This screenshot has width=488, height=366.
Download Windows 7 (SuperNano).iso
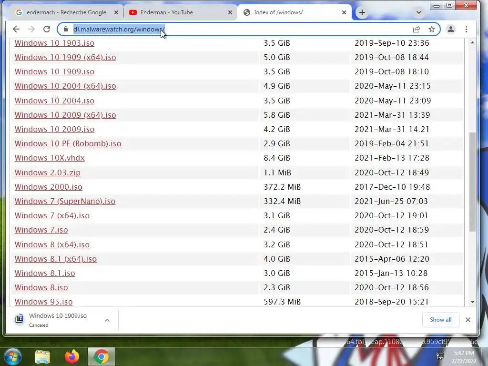[x=65, y=201]
